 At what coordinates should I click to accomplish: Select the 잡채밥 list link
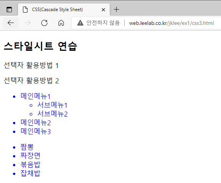click(30, 173)
